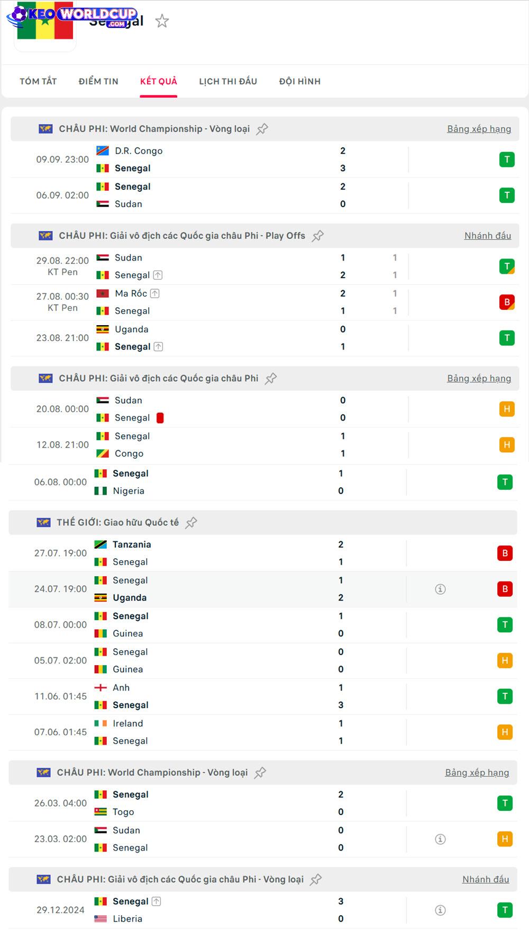Viewport: 529px width, 930px height.
Task: Select the ĐIỂM TIN tab
Action: tap(98, 82)
